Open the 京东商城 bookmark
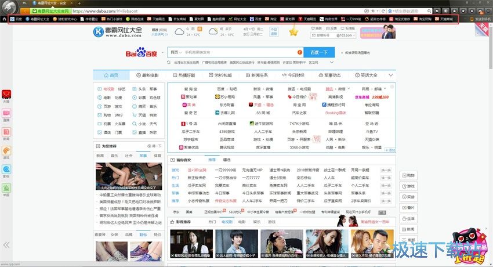The width and height of the screenshot is (493, 267). click(177, 19)
